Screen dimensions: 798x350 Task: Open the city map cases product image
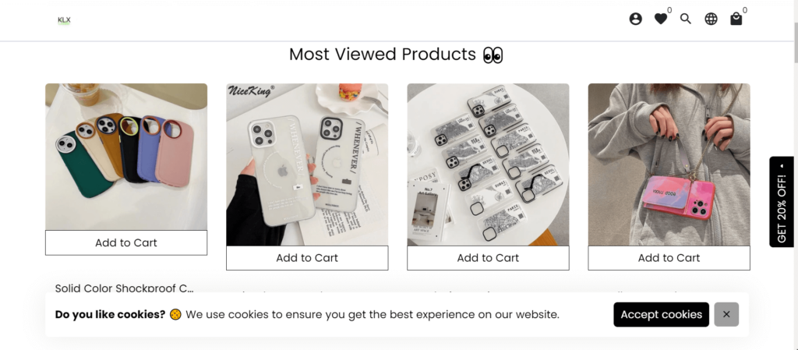[x=488, y=164]
